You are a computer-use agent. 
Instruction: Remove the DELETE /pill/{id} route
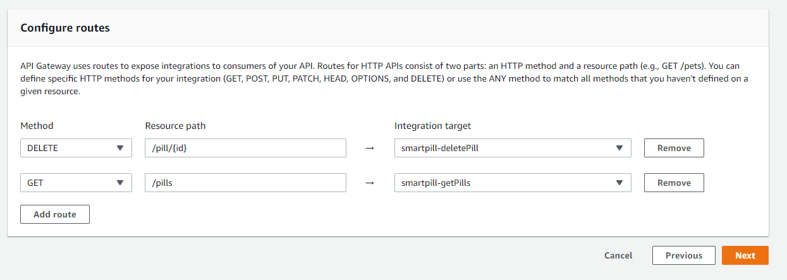tap(674, 149)
